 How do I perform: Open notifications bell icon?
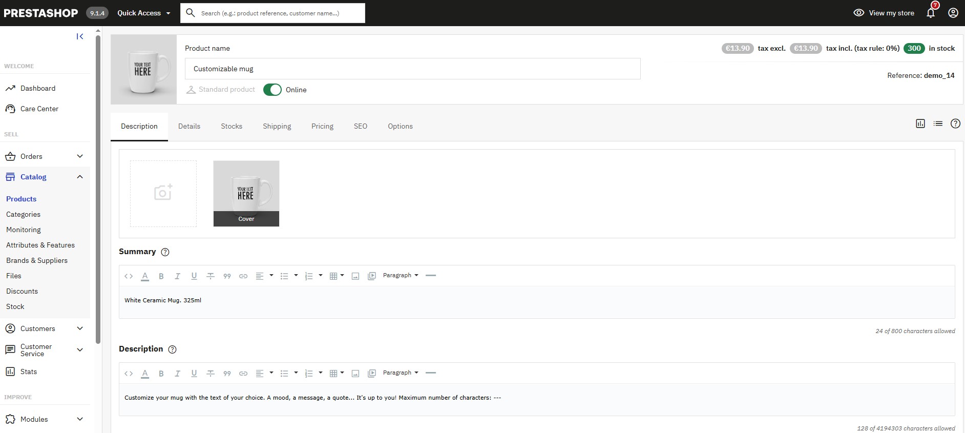point(931,13)
